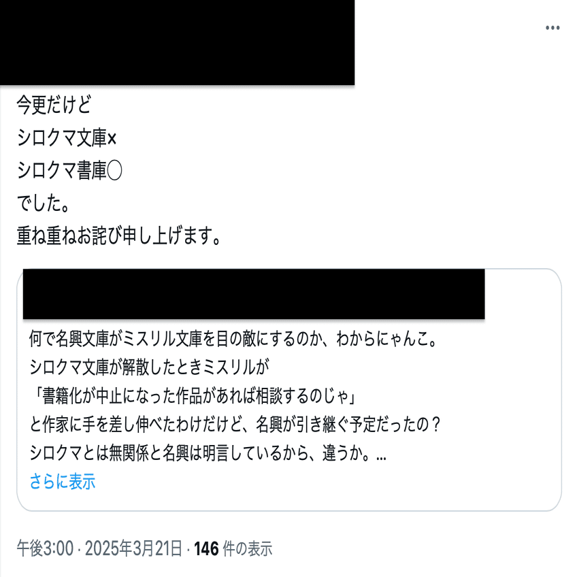Click the blacked-out author header of the main post
The width and height of the screenshot is (577, 577).
click(x=177, y=42)
